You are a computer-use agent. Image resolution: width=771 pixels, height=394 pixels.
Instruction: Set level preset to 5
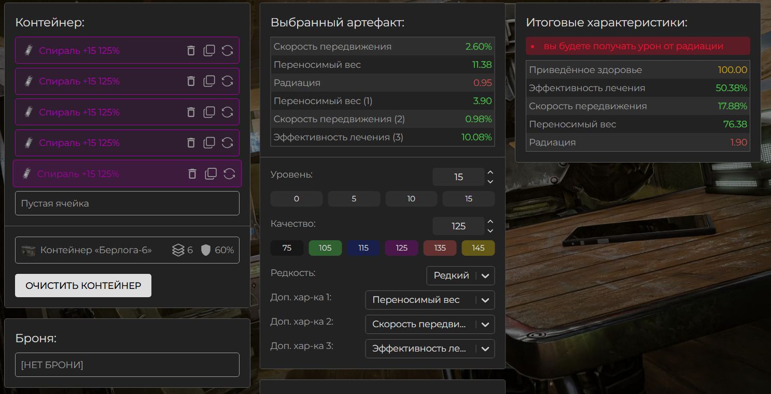click(354, 199)
